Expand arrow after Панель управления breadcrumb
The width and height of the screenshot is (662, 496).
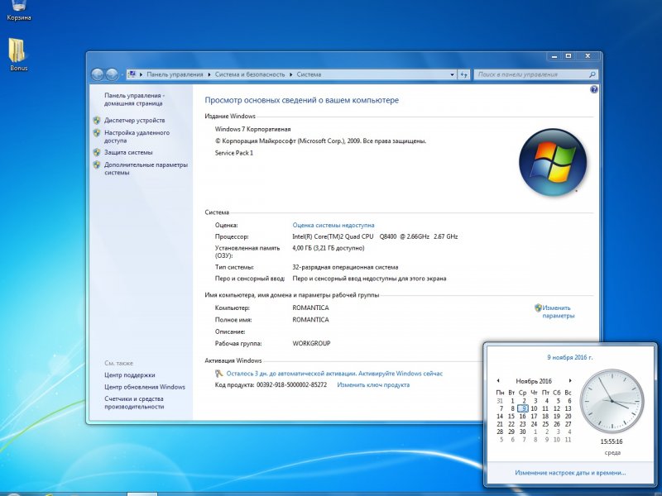pyautogui.click(x=209, y=74)
